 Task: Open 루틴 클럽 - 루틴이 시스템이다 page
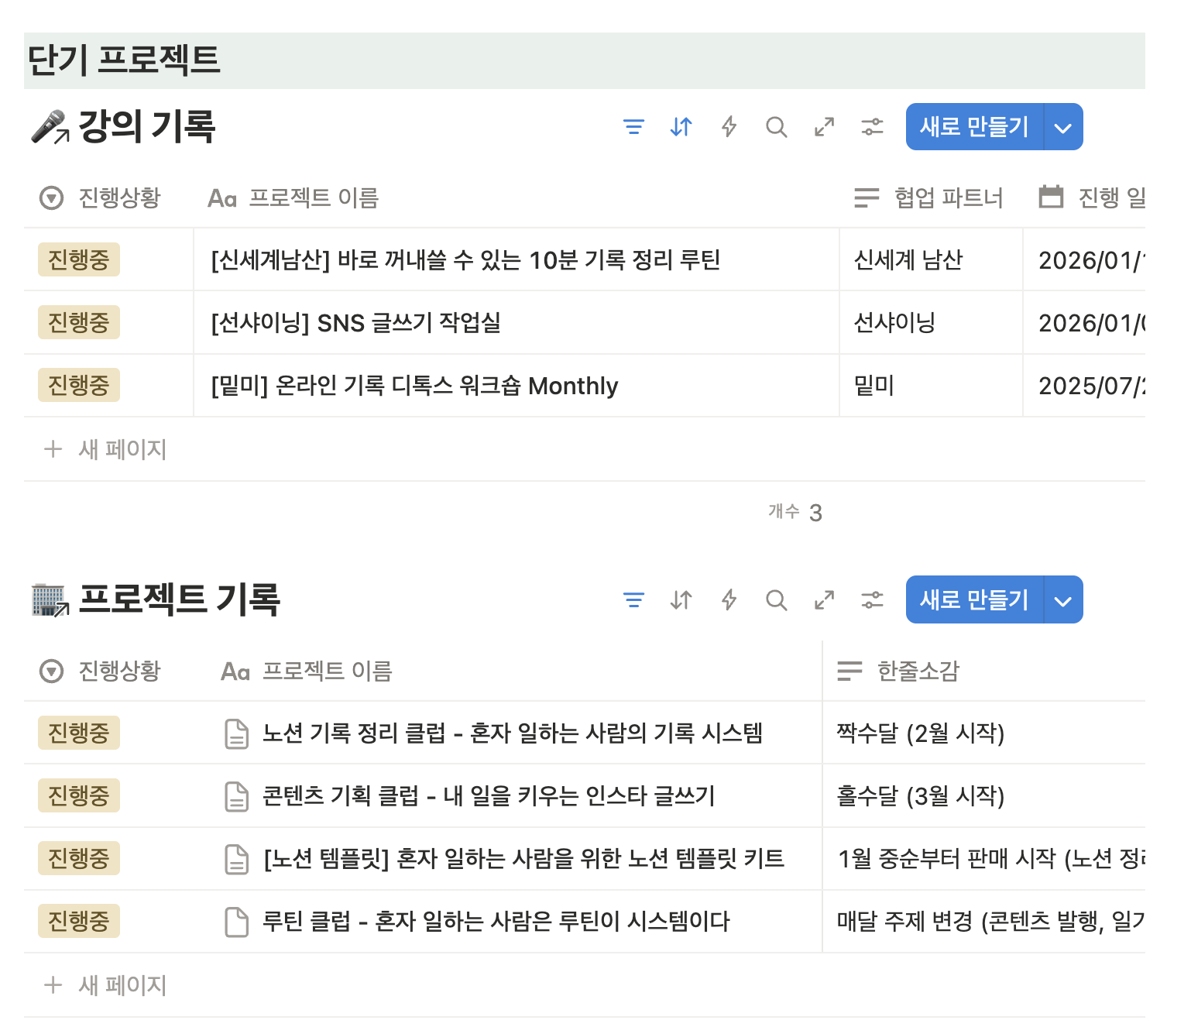tap(496, 922)
